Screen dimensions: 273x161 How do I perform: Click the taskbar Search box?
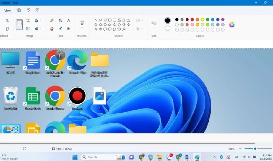pos(103,157)
